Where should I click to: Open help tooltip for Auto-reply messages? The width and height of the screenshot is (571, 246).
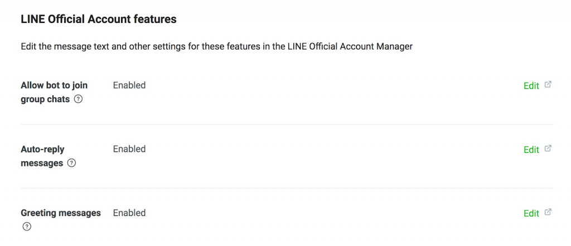click(71, 163)
